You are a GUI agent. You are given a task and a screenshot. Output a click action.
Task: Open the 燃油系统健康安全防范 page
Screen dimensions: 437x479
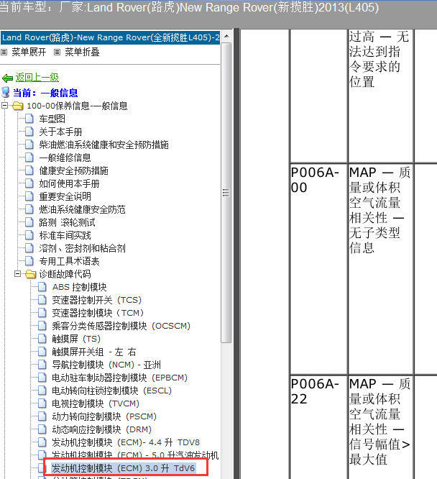click(82, 209)
